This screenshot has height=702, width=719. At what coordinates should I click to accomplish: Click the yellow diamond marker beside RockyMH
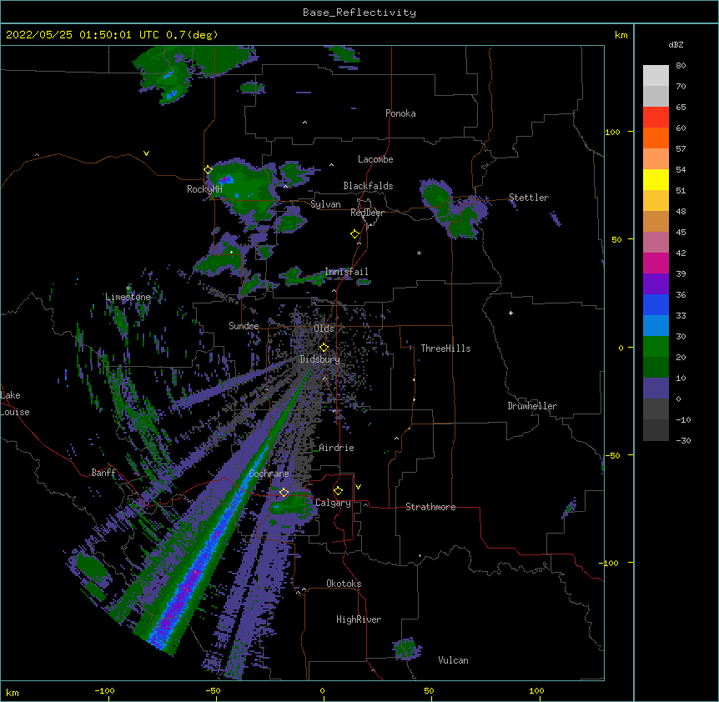208,170
